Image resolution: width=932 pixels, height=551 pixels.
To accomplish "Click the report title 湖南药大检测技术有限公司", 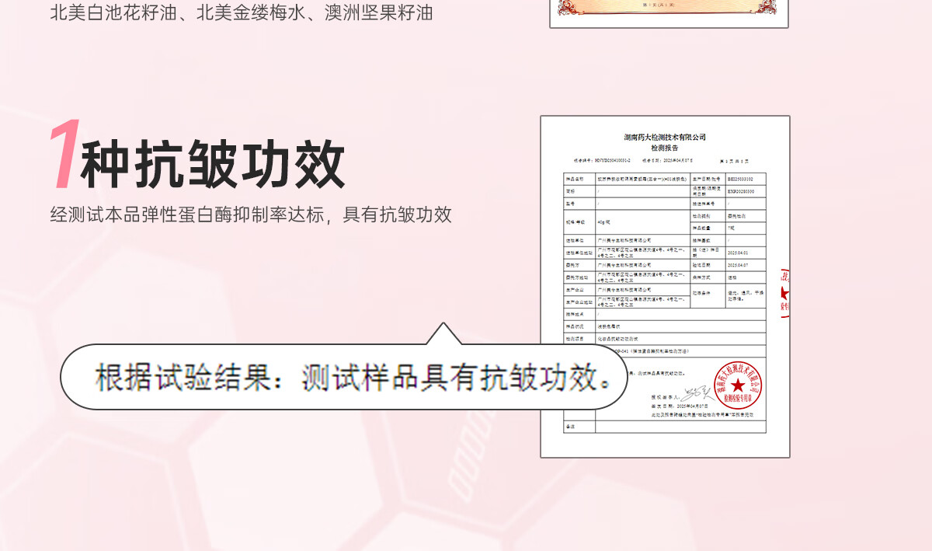I will point(665,138).
